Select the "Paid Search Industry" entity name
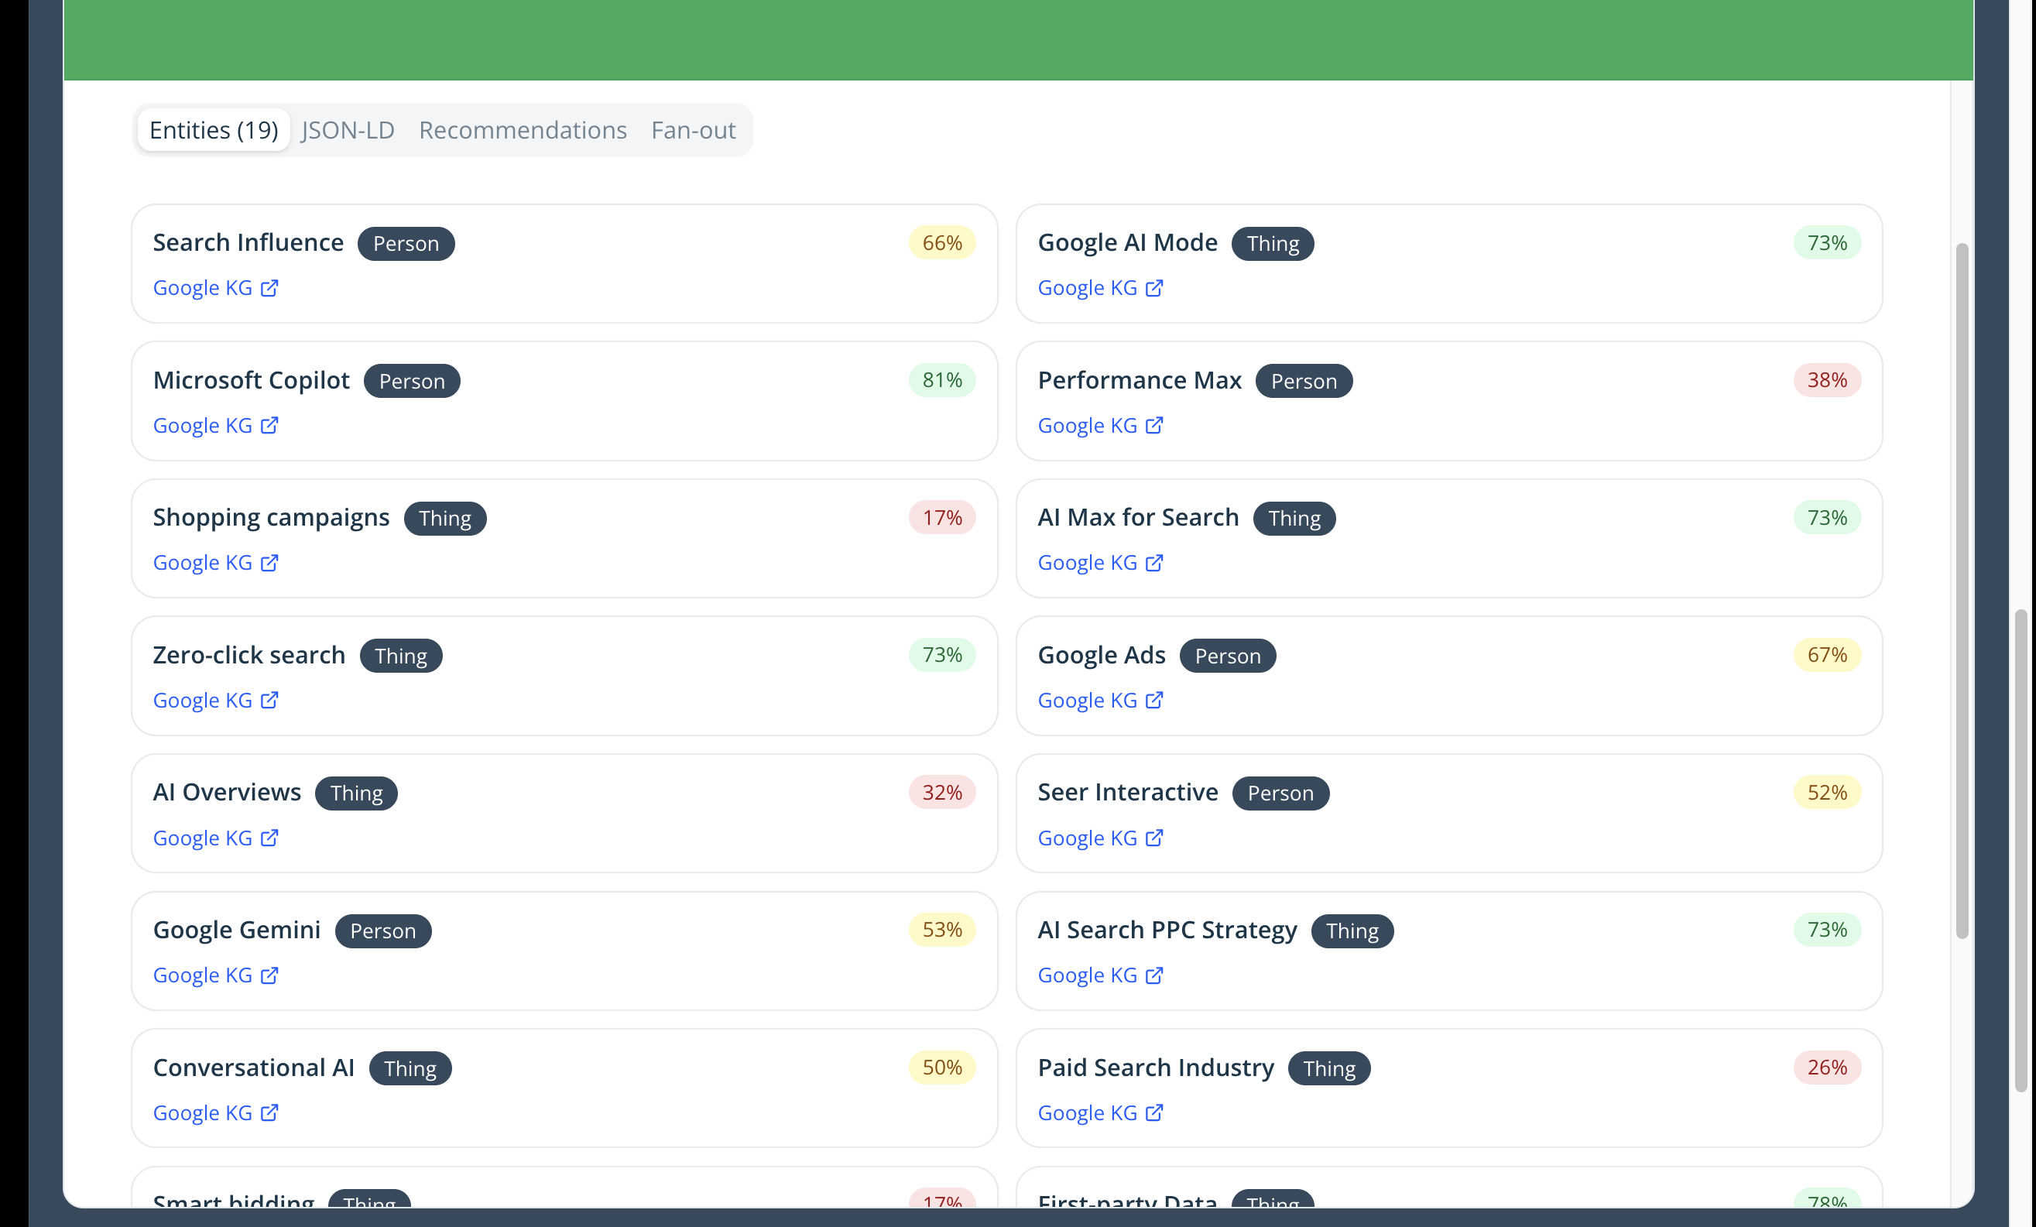Image resolution: width=2036 pixels, height=1227 pixels. click(x=1156, y=1068)
